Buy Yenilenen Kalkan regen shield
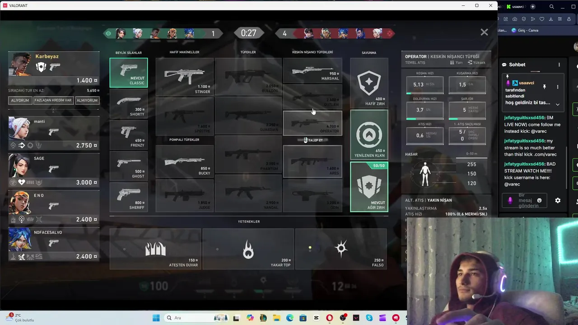Image resolution: width=578 pixels, height=325 pixels. (x=369, y=135)
